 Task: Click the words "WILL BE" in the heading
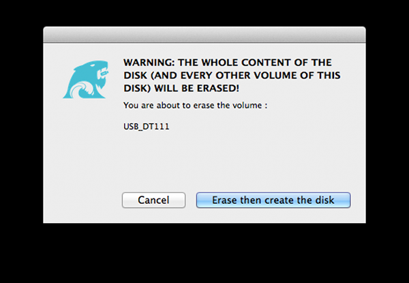(173, 89)
